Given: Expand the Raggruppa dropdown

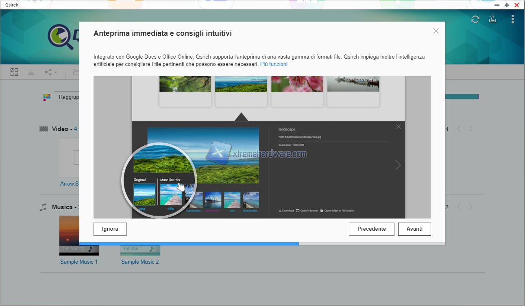Looking at the screenshot, I should click(67, 97).
